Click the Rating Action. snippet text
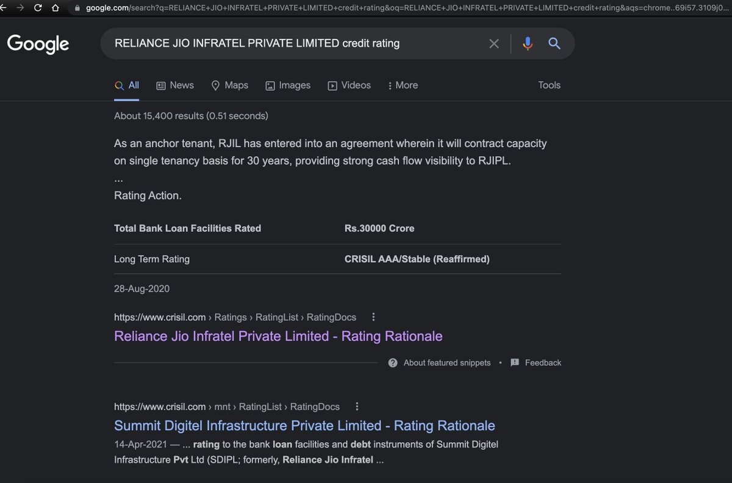 tap(148, 196)
